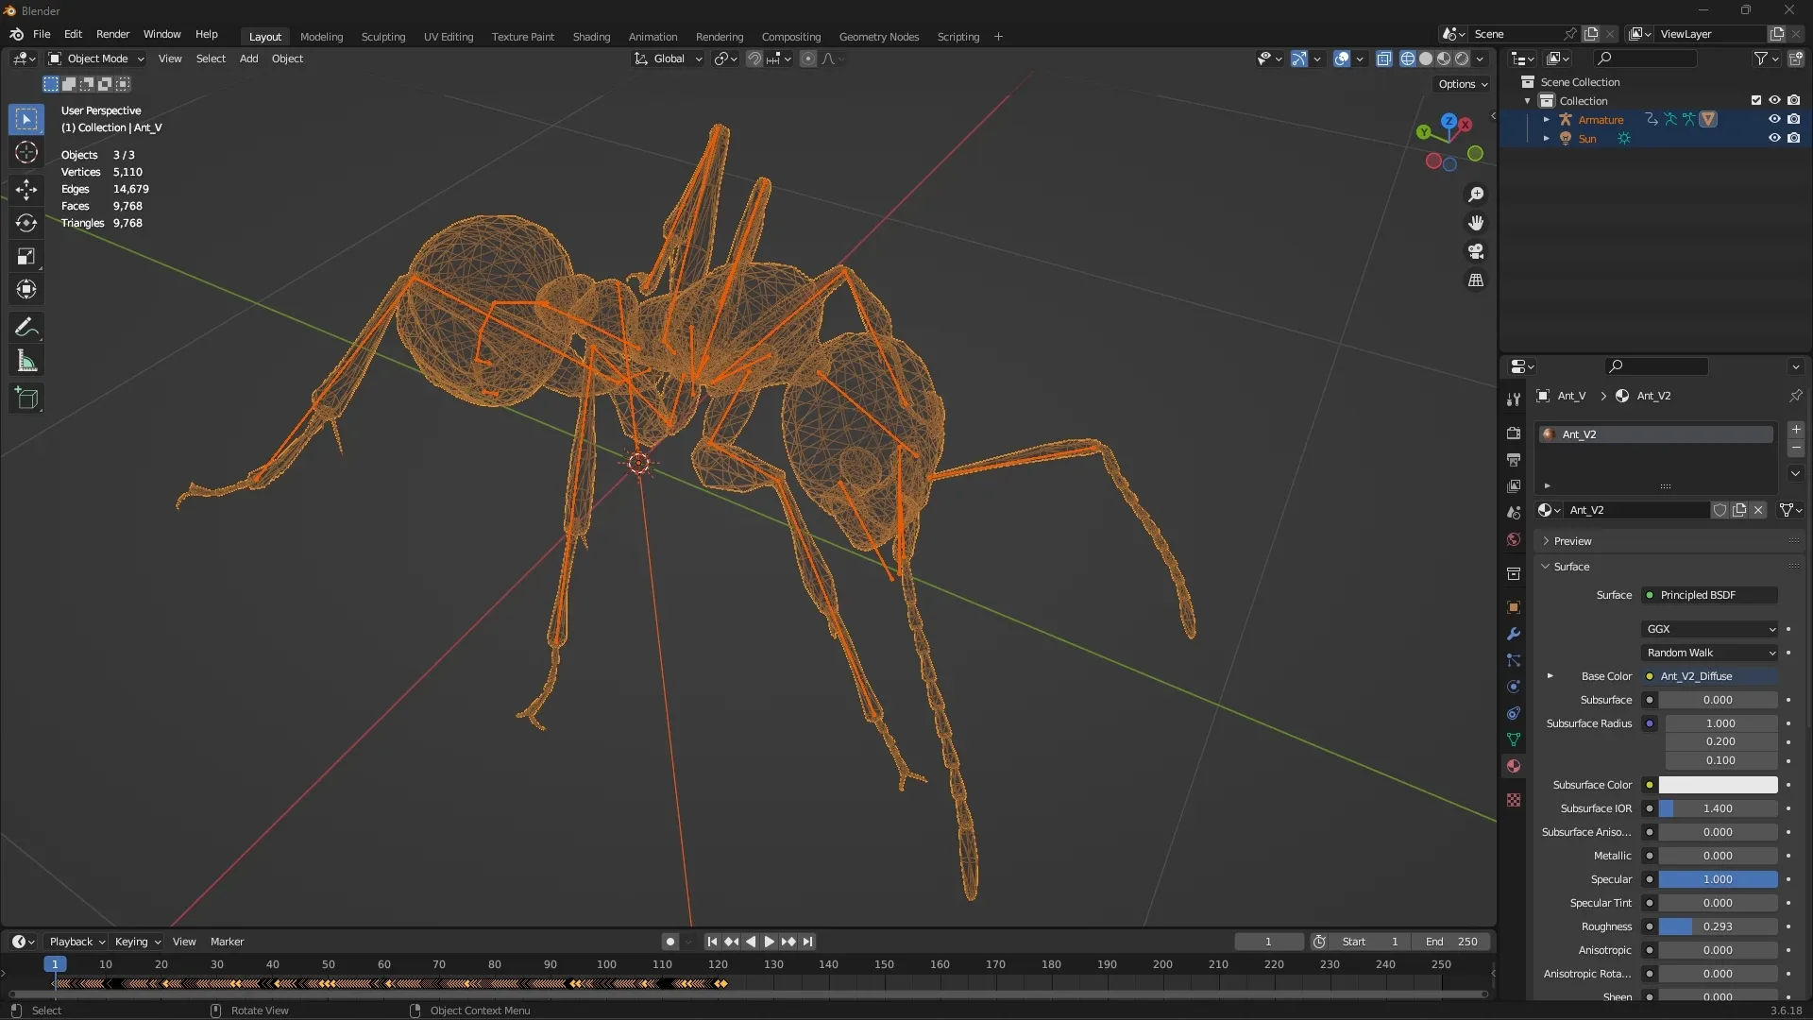Uncheck the Collection exclude checkbox
This screenshot has width=1813, height=1020.
coord(1756,100)
